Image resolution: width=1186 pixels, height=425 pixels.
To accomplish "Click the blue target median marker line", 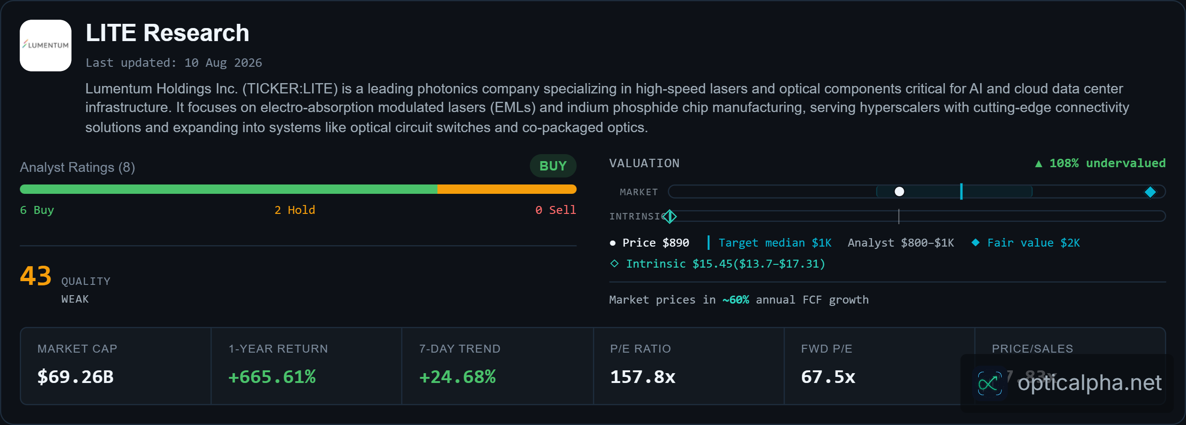I will point(961,191).
